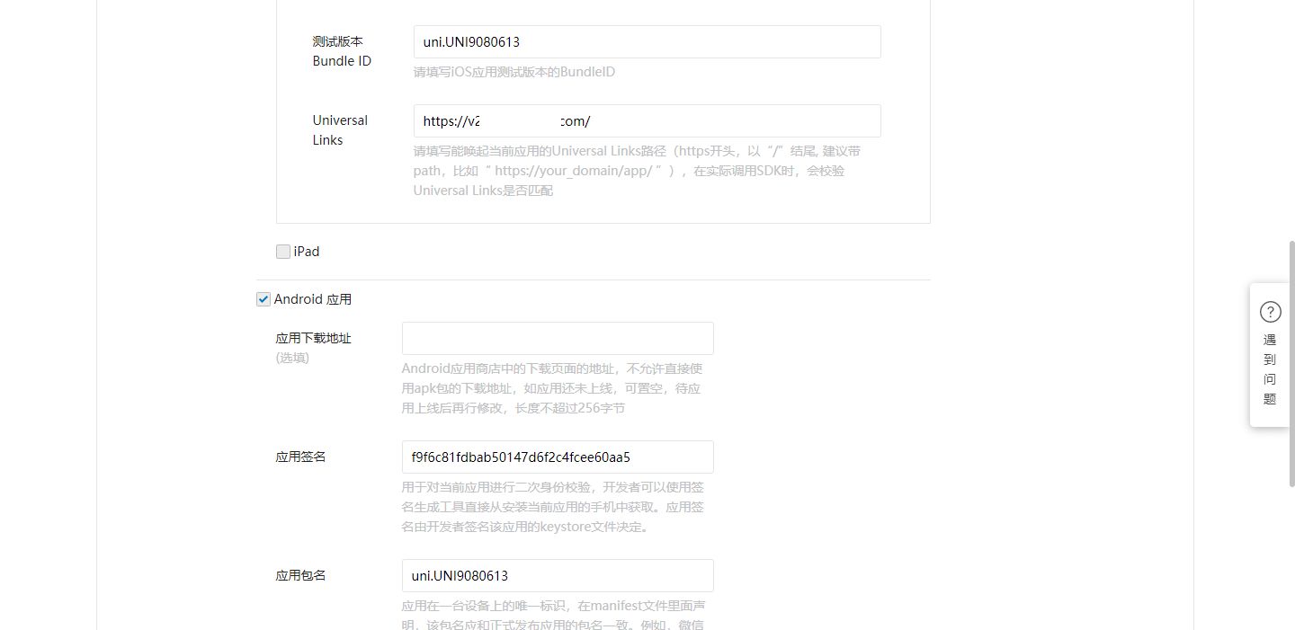Click the 应用包名 package name input field

[x=558, y=576]
